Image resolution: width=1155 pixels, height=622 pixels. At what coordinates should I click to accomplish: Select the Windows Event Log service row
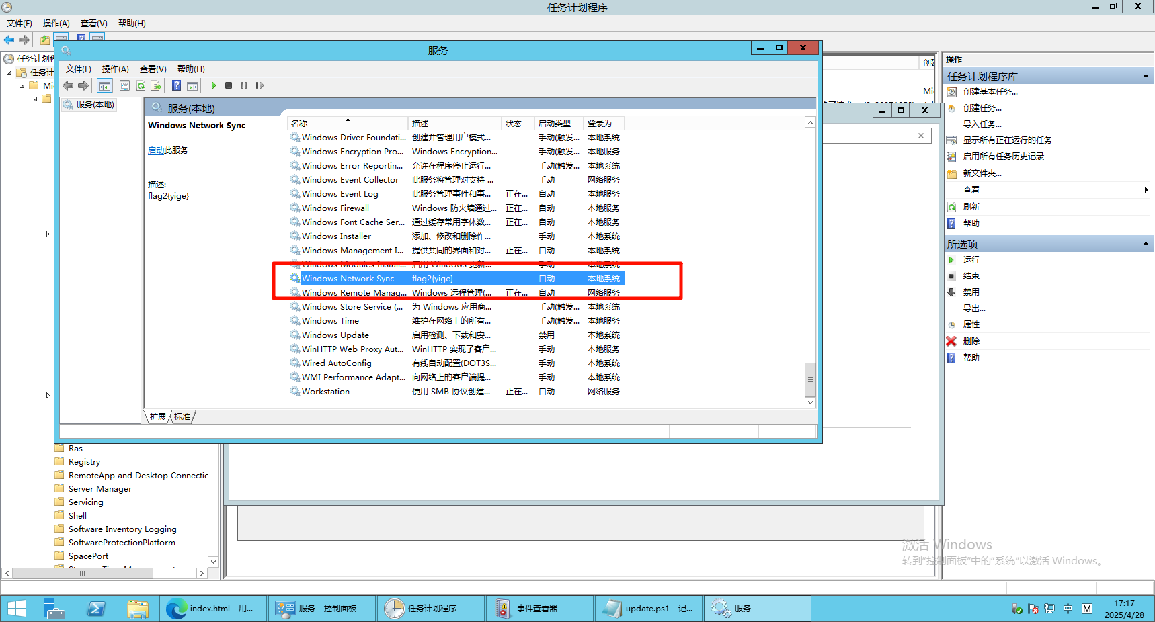(x=456, y=194)
